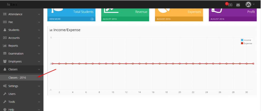Expand the Fee menu chevron
The width and height of the screenshot is (261, 111).
(x=39, y=22)
